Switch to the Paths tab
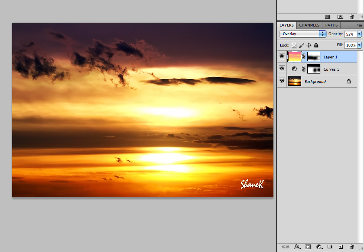The height and width of the screenshot is (252, 364). [331, 25]
